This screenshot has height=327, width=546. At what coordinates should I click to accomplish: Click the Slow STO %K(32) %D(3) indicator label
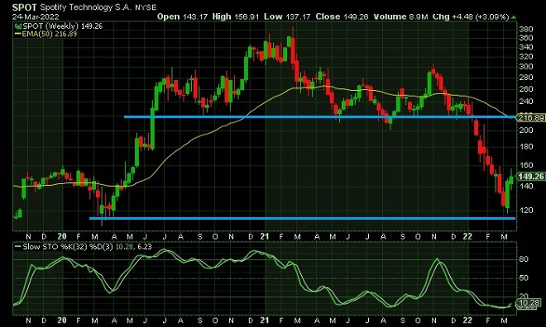coord(68,247)
